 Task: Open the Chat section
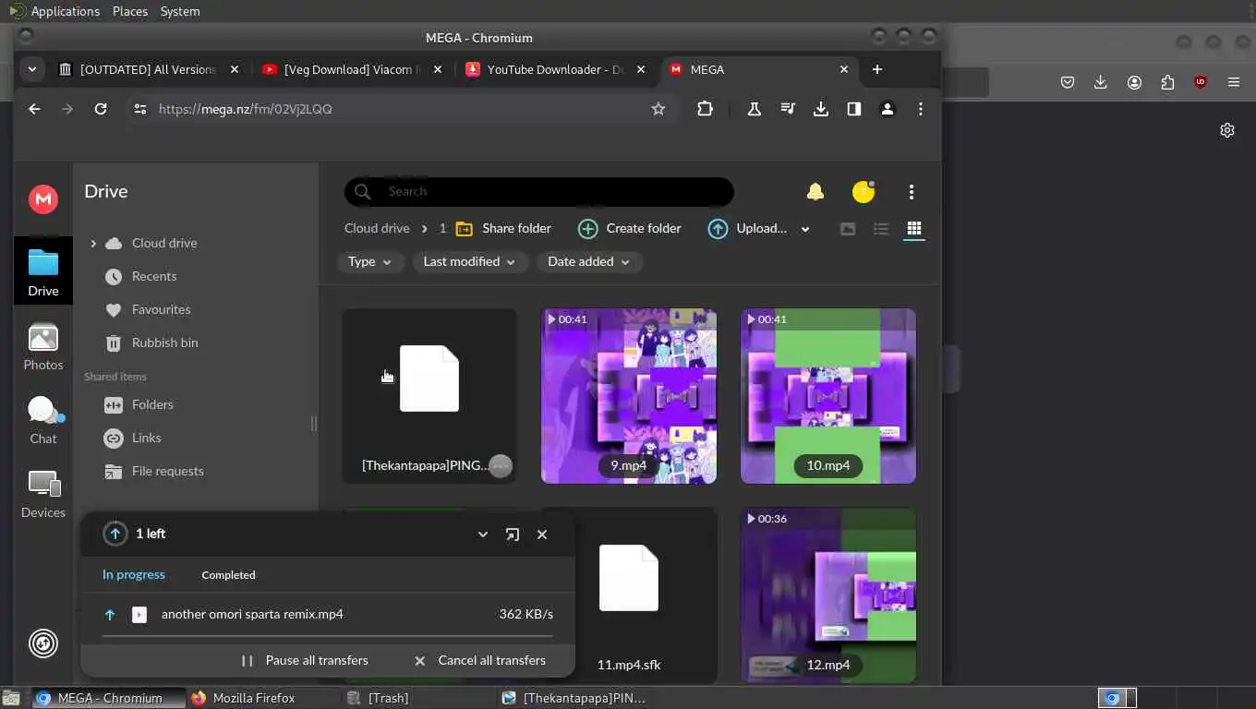coord(43,421)
